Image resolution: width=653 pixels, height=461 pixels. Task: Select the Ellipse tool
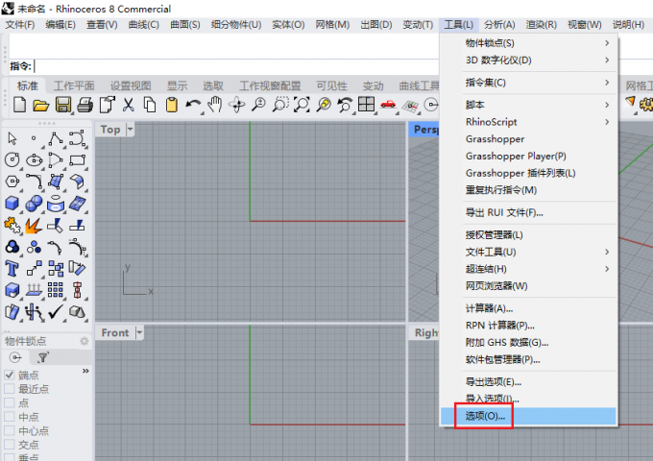(35, 159)
